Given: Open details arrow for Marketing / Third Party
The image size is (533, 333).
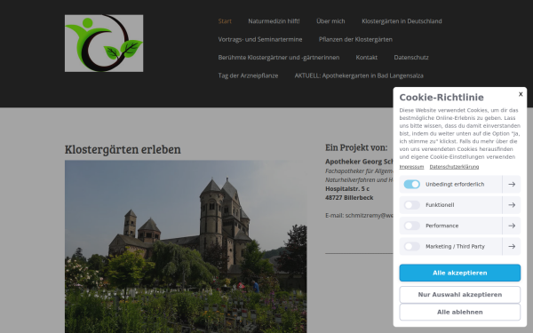Looking at the screenshot, I should [512, 246].
